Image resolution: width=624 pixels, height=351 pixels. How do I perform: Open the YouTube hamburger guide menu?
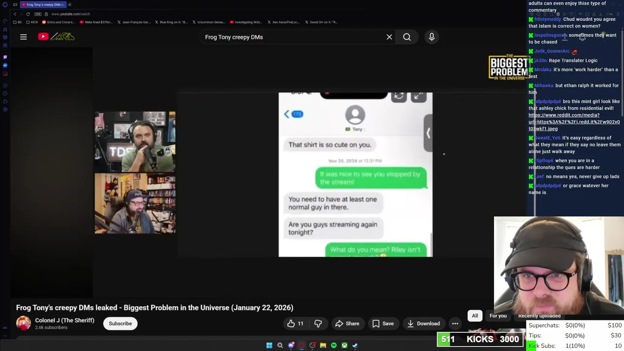(x=23, y=37)
